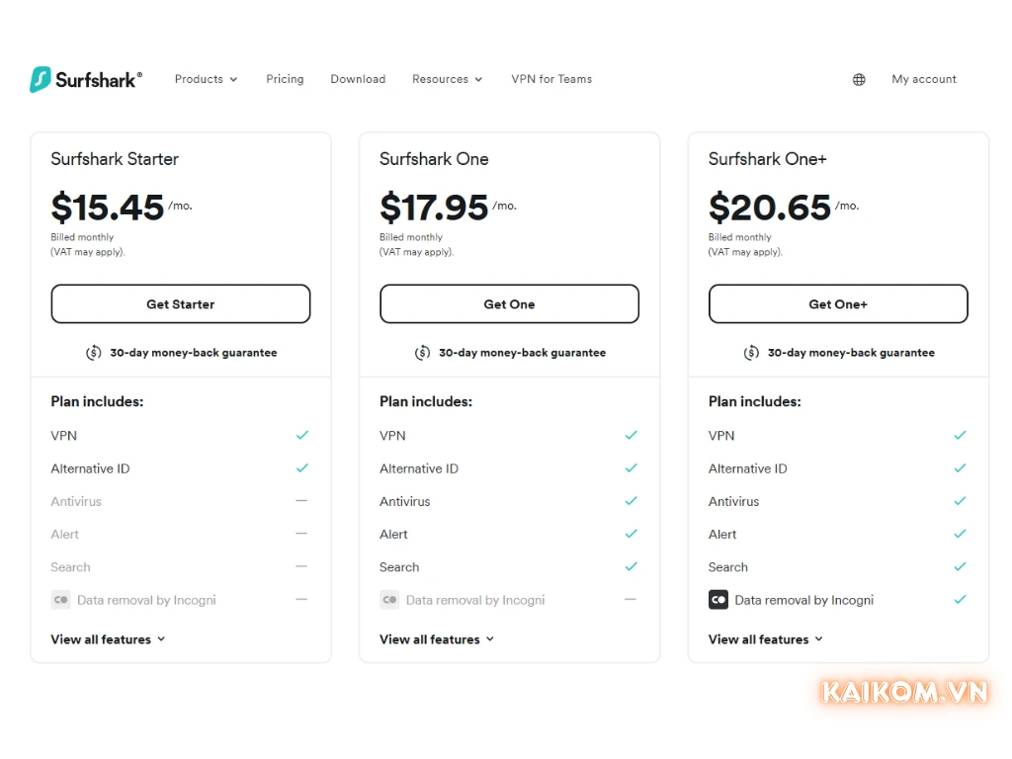
Task: Open the Products dropdown menu
Action: tap(206, 79)
